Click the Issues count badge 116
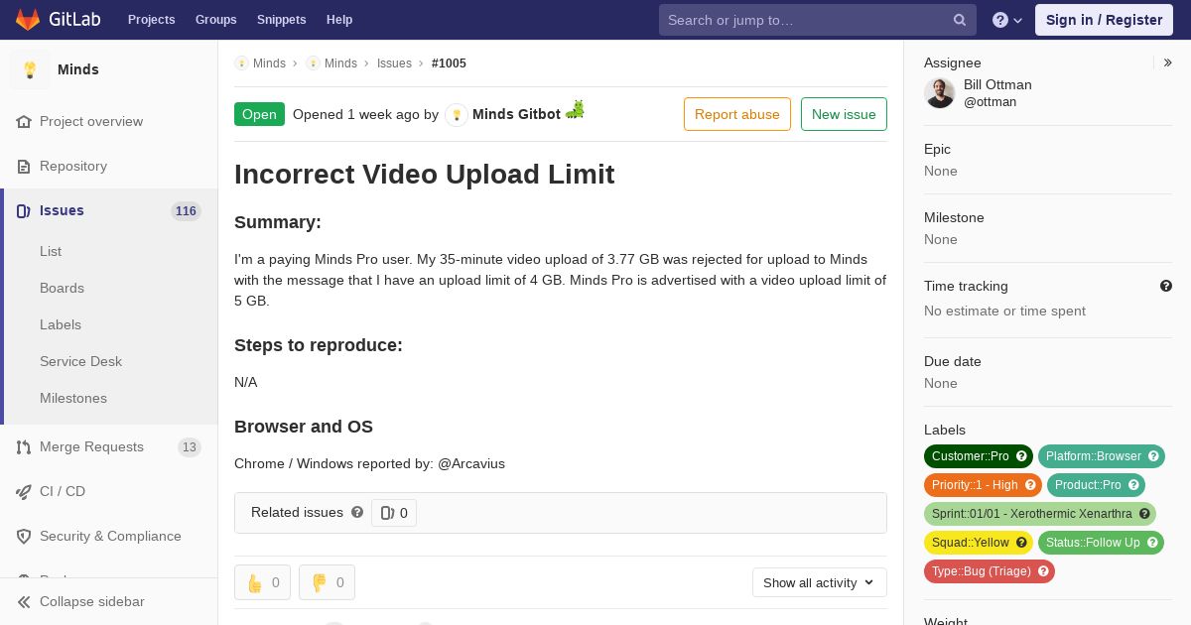 tap(186, 211)
